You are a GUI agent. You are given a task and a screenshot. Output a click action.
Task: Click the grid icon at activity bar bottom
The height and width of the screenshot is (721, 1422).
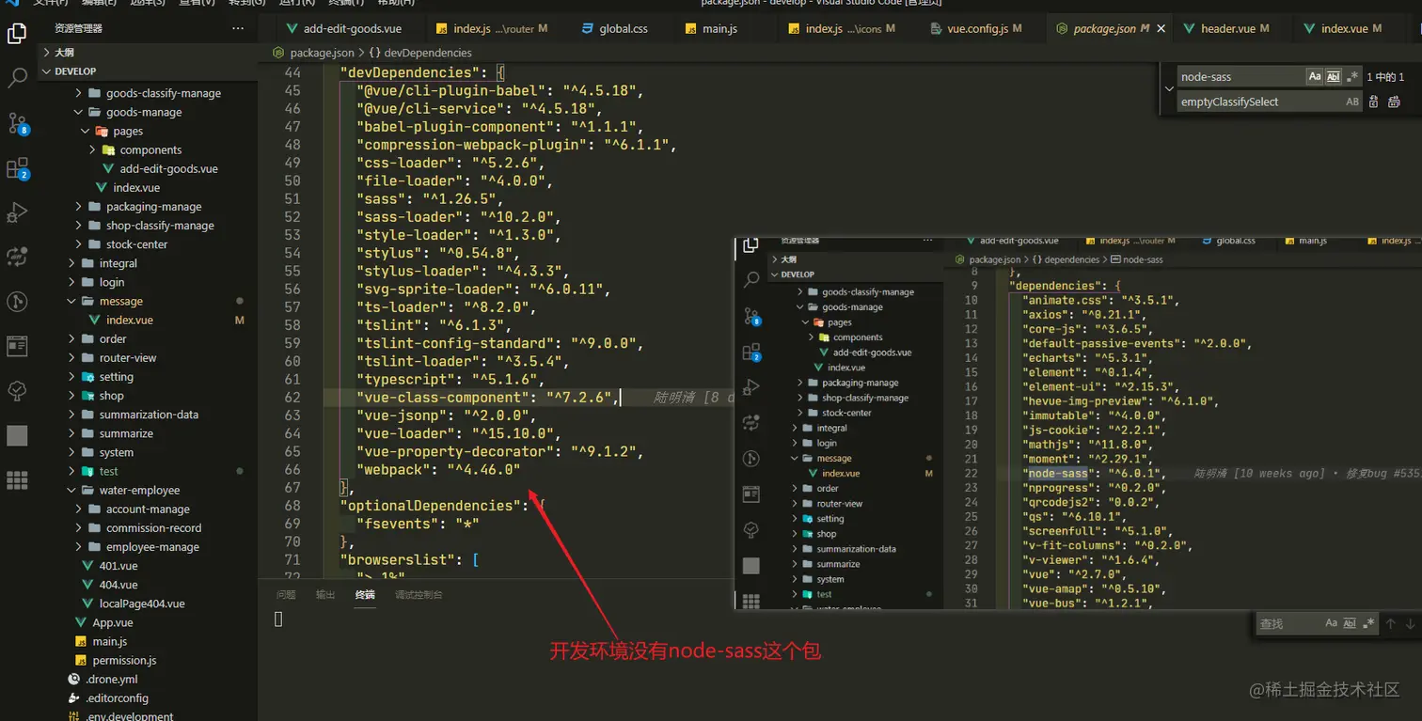click(x=17, y=479)
